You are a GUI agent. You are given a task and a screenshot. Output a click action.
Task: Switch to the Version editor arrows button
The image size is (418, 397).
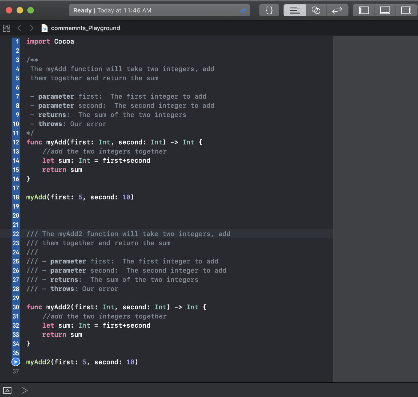[x=337, y=10]
